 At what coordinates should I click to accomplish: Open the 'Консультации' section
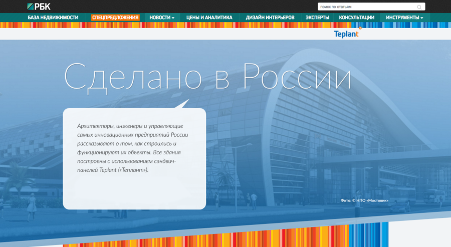(356, 18)
